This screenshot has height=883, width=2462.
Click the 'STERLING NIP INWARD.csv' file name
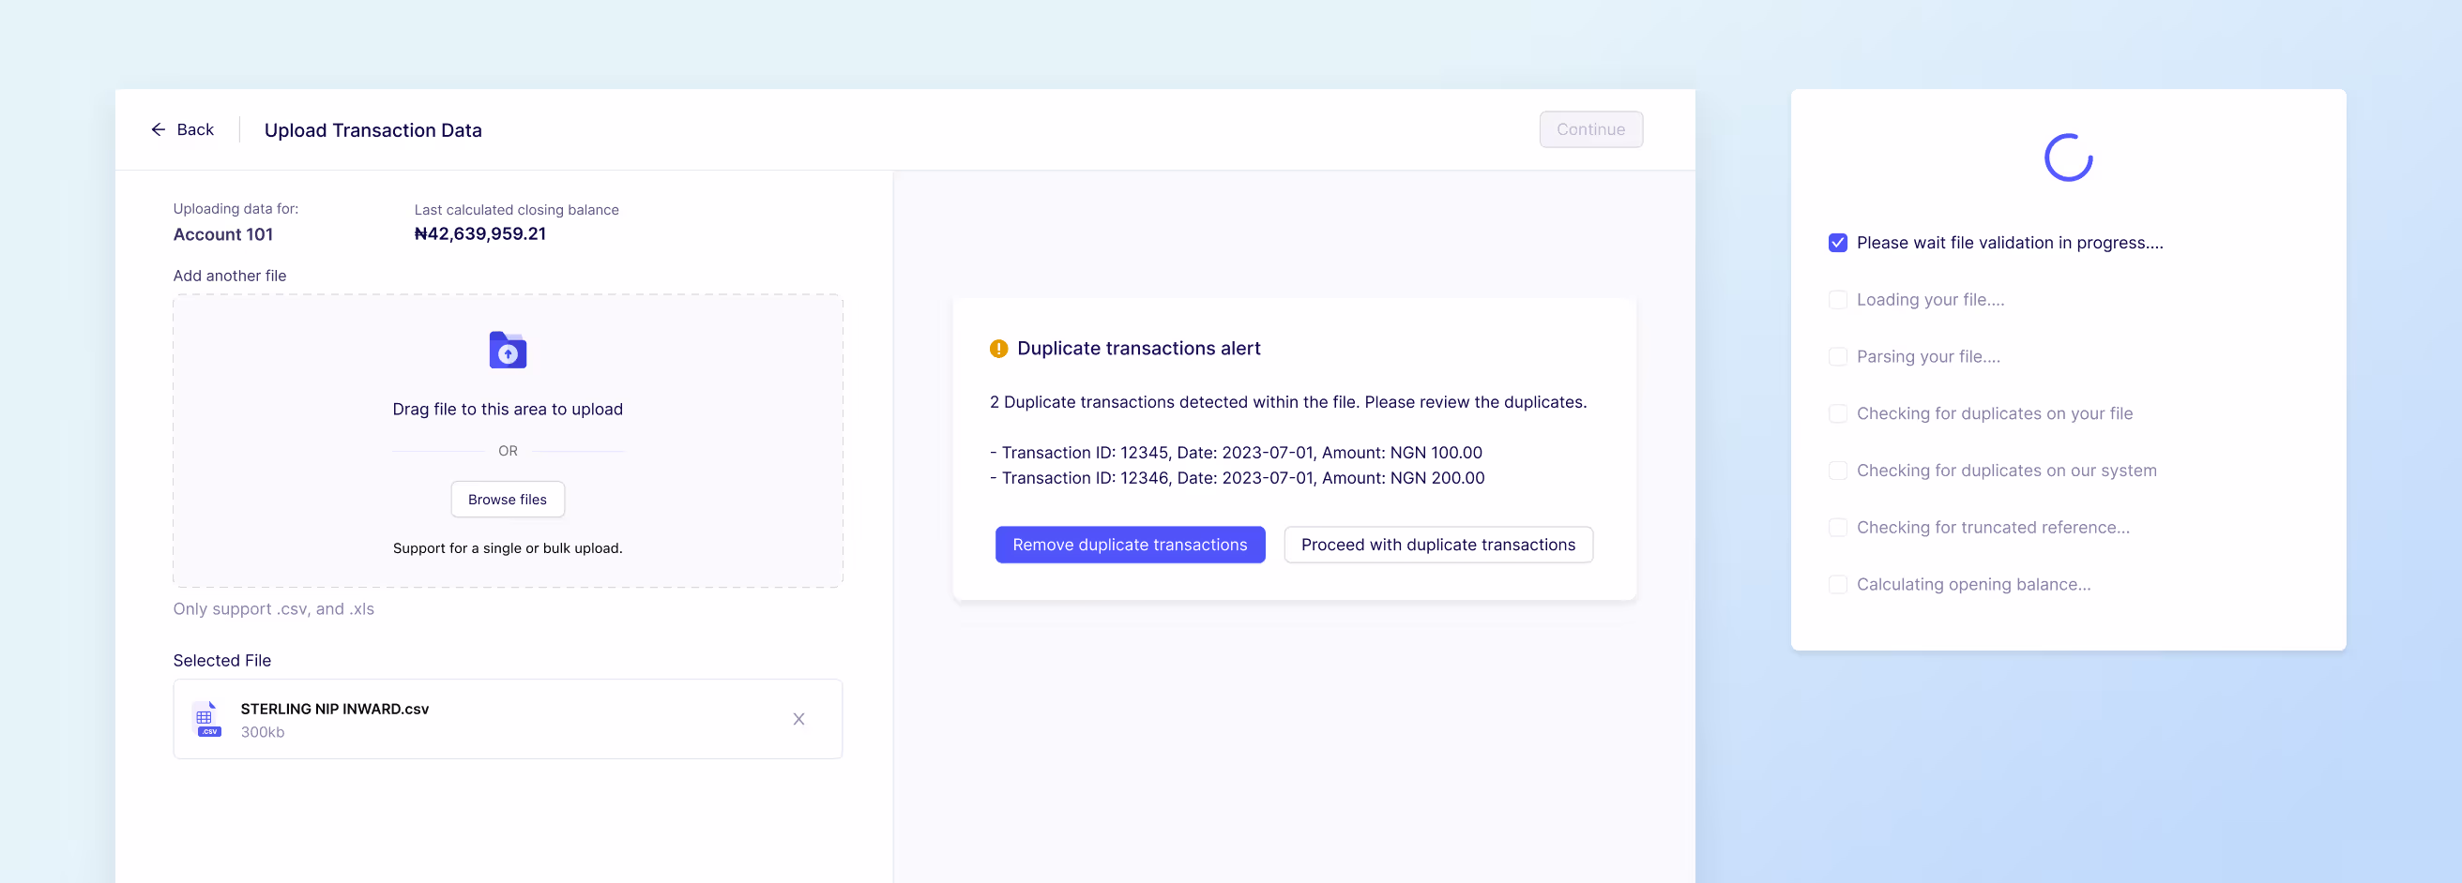point(335,709)
